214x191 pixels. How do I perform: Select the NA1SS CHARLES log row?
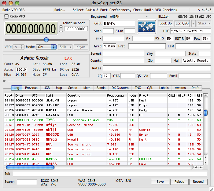pyautogui.click(x=103, y=159)
